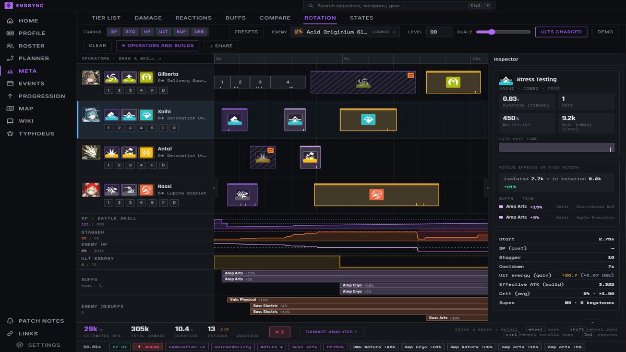Toggle the SP track
The width and height of the screenshot is (626, 352).
point(114,32)
